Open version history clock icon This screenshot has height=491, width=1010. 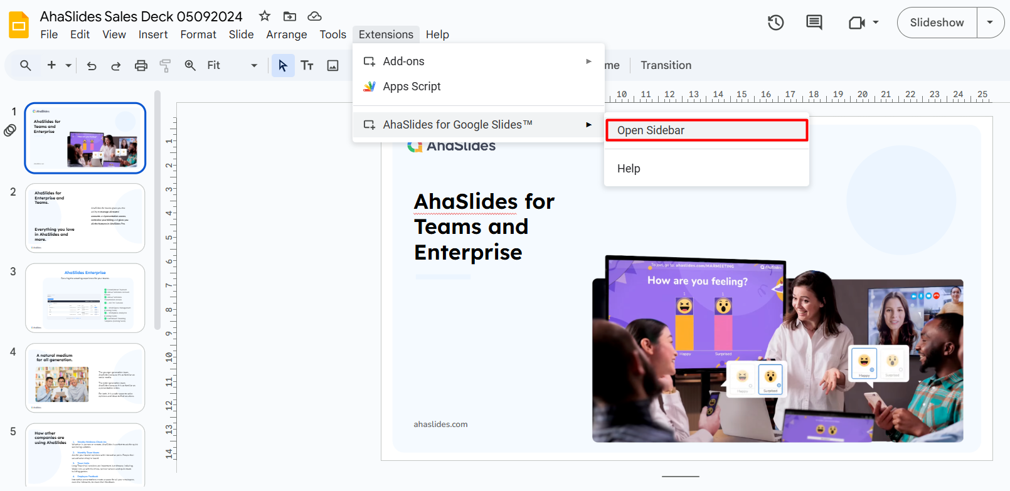[x=776, y=23]
